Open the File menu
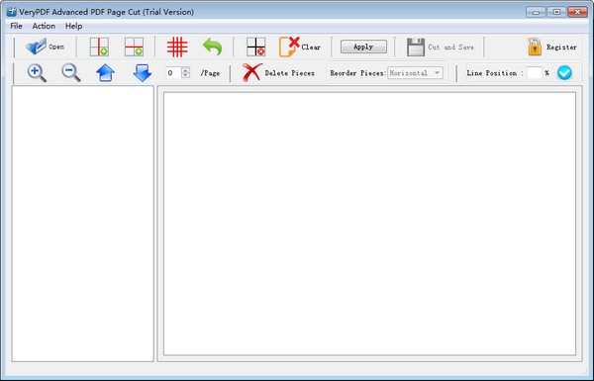The image size is (594, 381). [16, 26]
